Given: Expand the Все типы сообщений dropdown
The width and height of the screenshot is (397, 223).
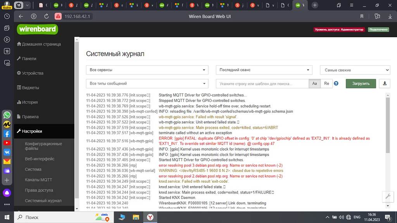Looking at the screenshot, I should 147,84.
